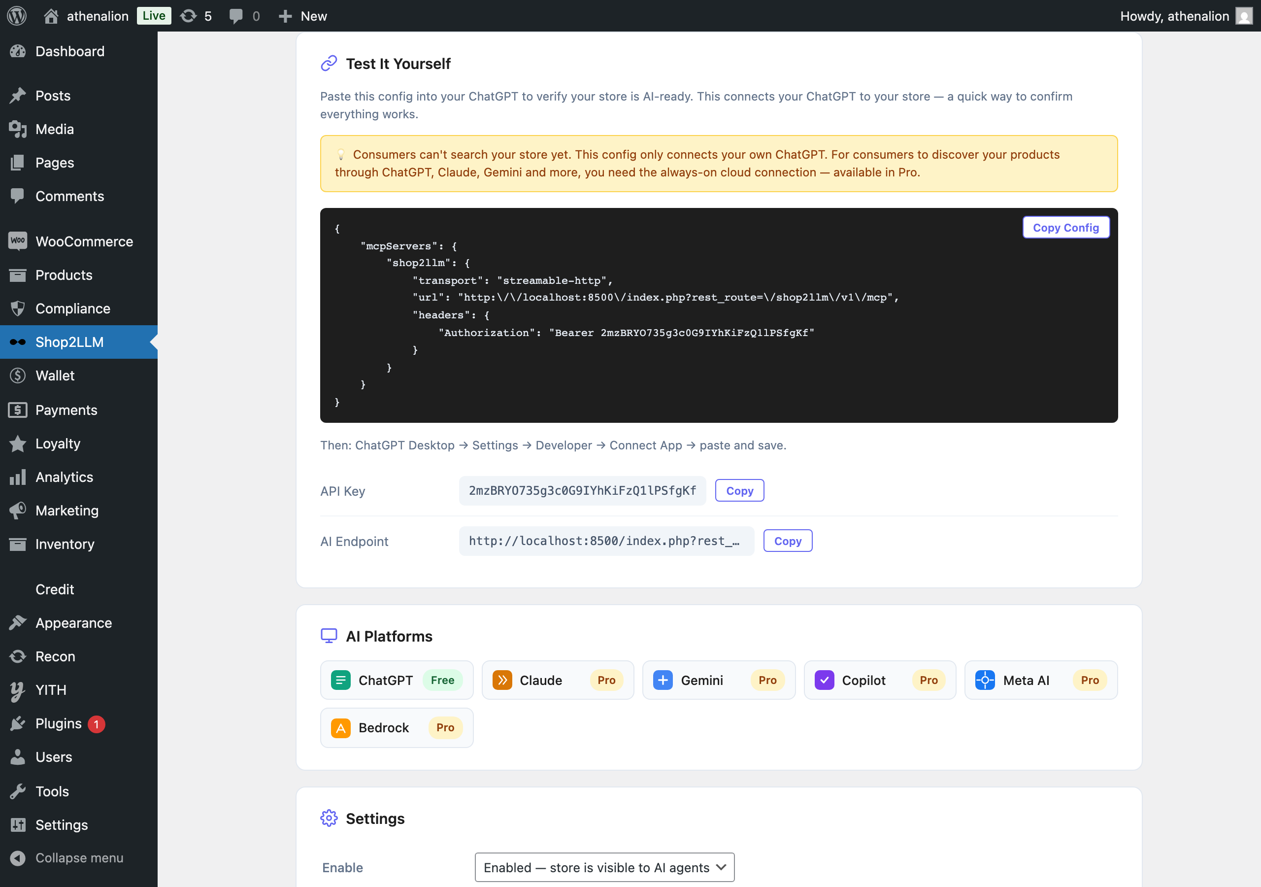The width and height of the screenshot is (1261, 887).
Task: Click the "transport": "streamable-http" line
Action: click(x=512, y=280)
